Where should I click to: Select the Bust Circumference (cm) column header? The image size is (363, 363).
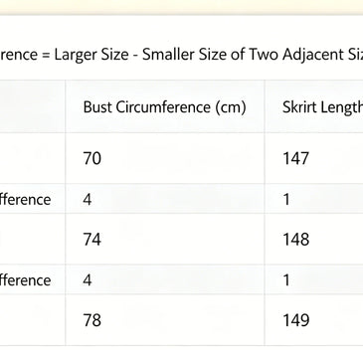(164, 107)
